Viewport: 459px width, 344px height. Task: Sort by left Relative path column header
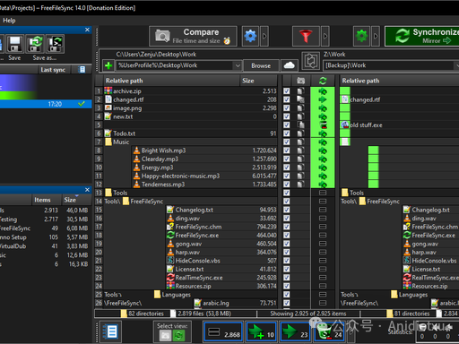171,81
